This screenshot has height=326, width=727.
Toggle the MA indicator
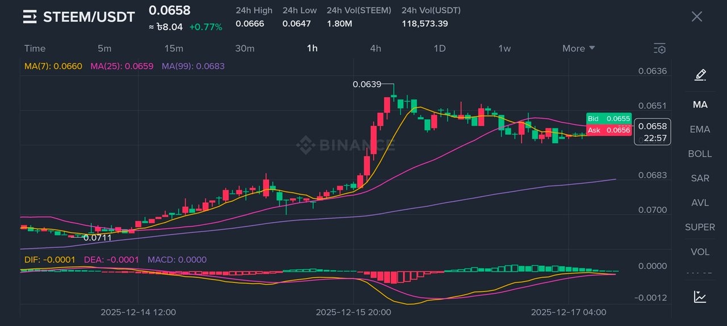700,105
